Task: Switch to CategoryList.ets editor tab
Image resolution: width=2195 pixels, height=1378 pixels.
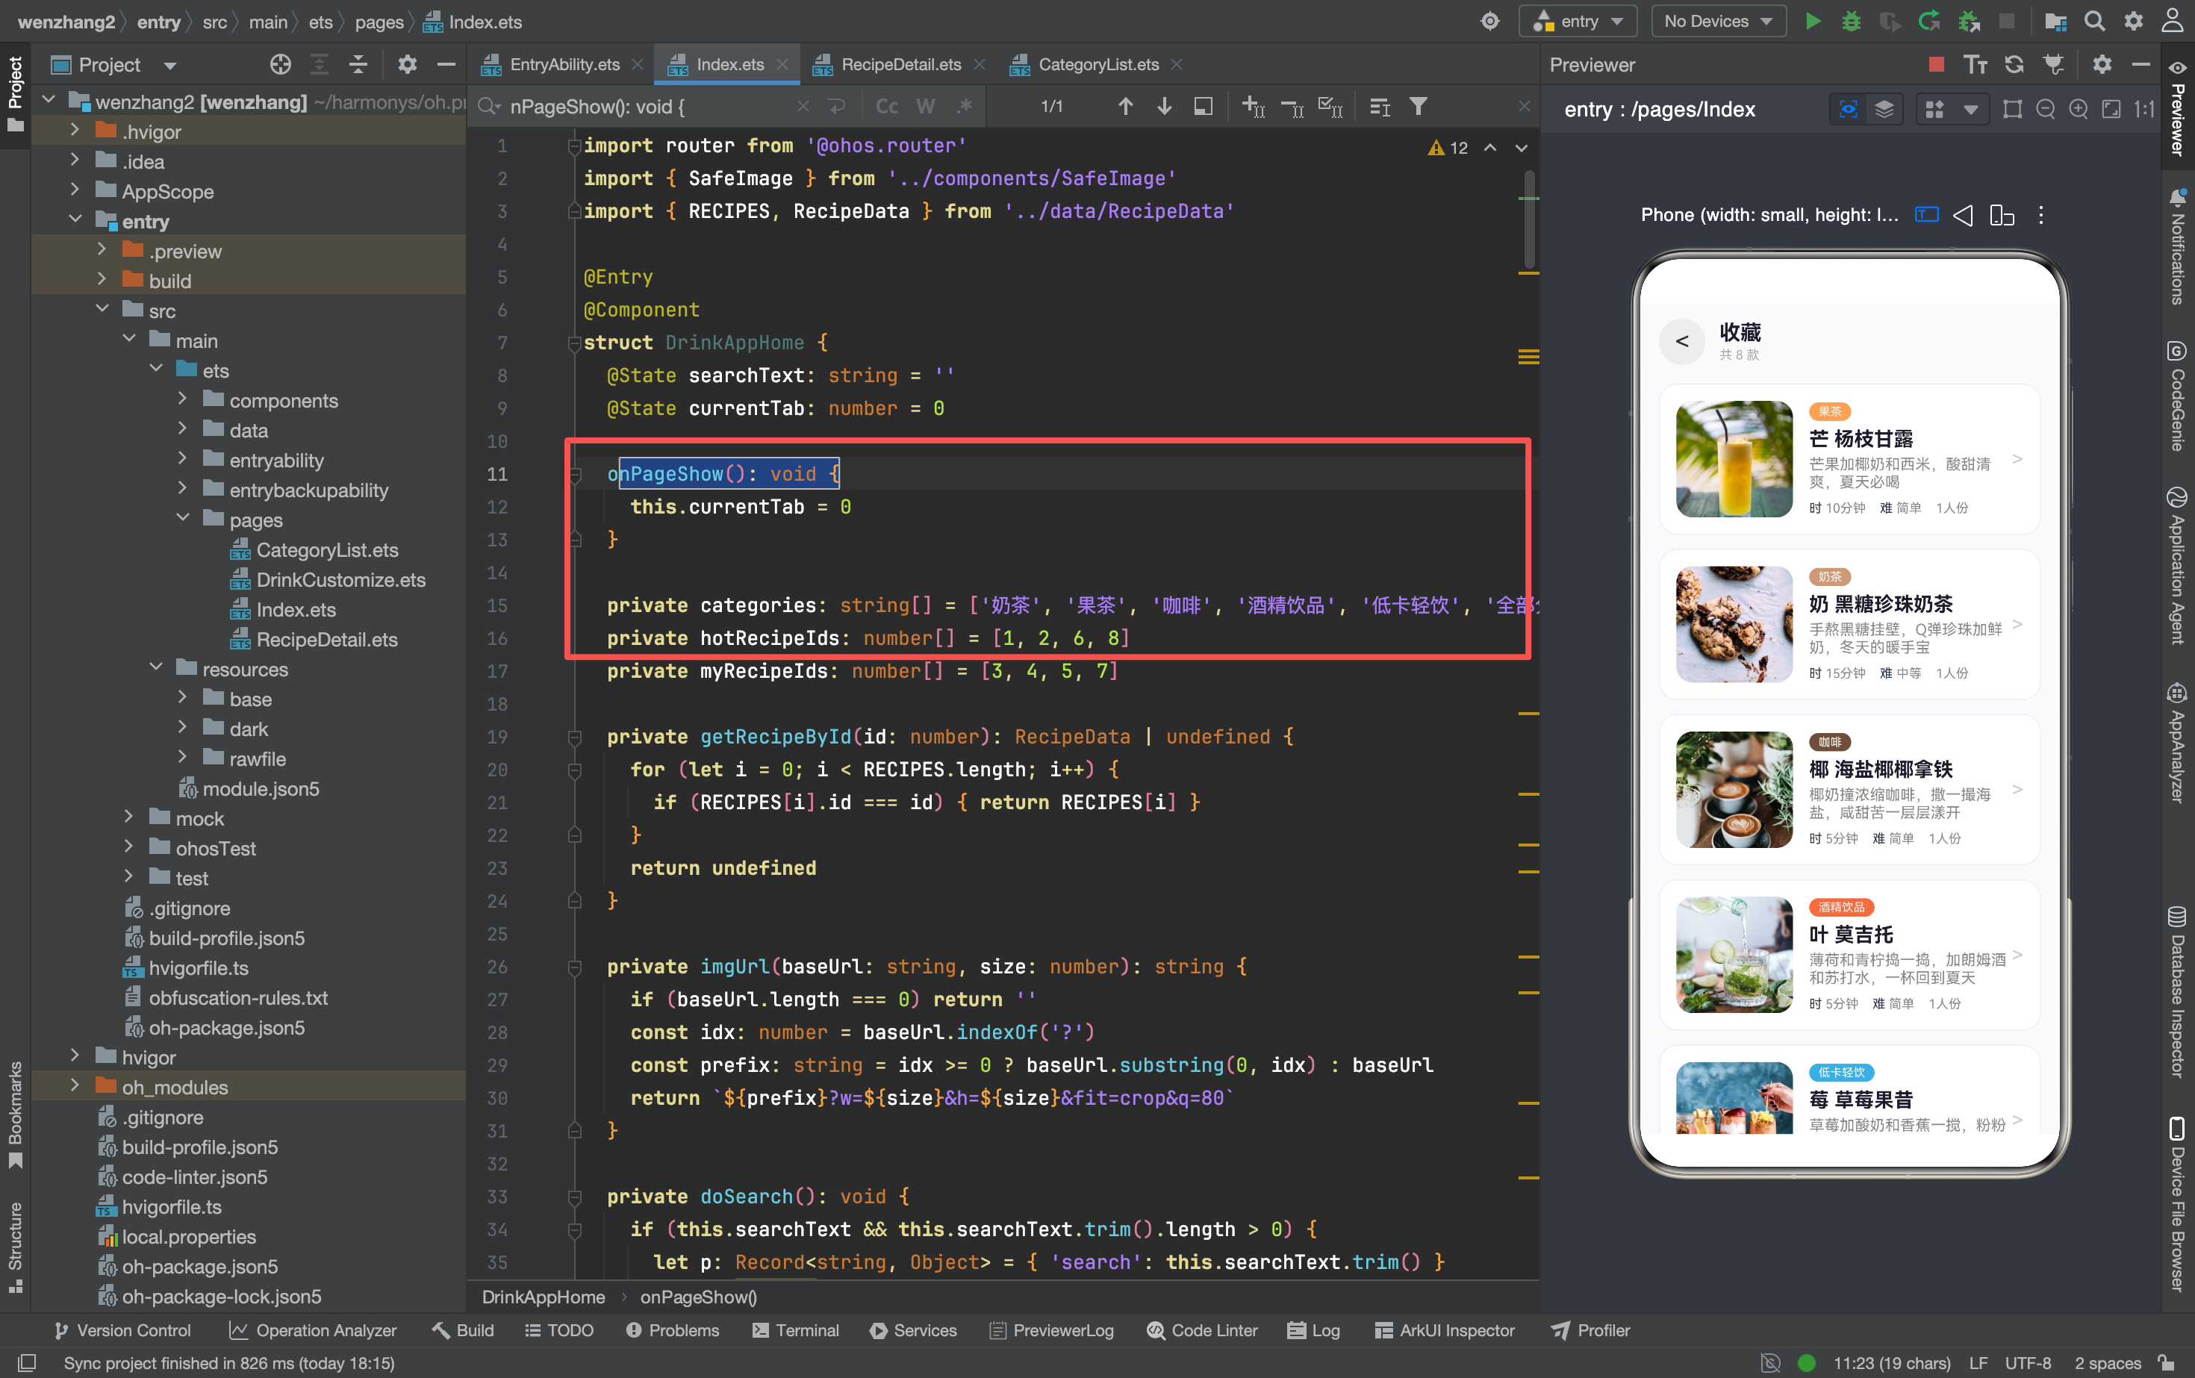Action: click(1097, 63)
